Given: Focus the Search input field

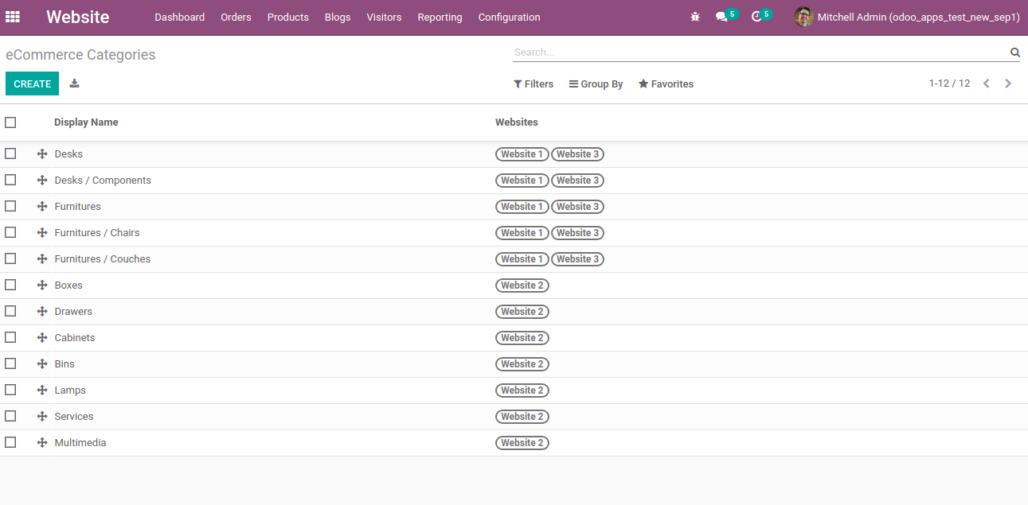Looking at the screenshot, I should (756, 52).
